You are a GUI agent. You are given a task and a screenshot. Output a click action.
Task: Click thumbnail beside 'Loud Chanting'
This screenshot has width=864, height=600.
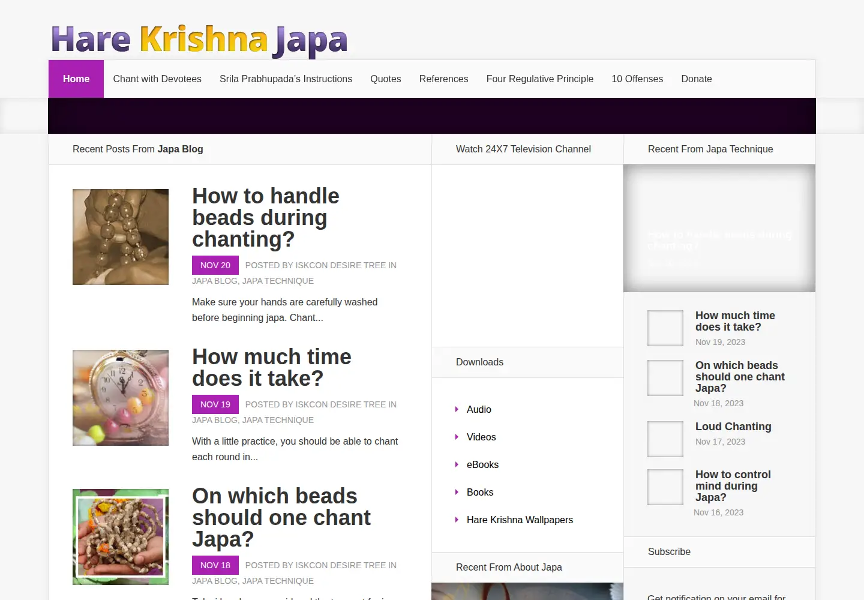coord(665,439)
